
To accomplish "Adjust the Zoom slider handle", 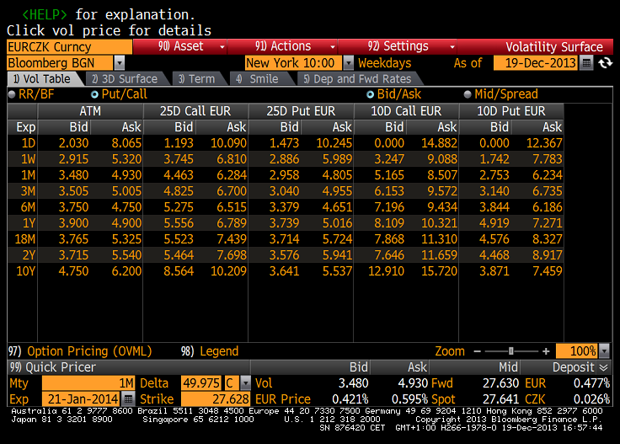I will (510, 351).
